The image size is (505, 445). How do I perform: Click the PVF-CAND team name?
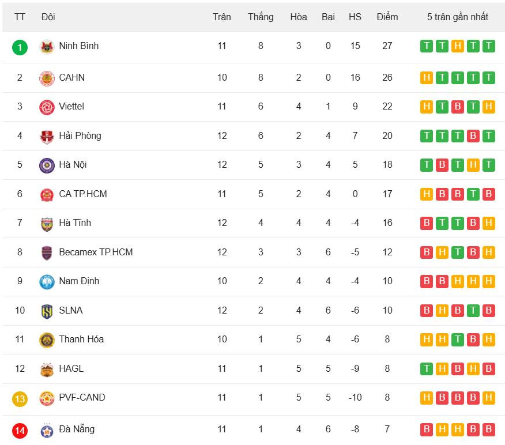point(82,397)
